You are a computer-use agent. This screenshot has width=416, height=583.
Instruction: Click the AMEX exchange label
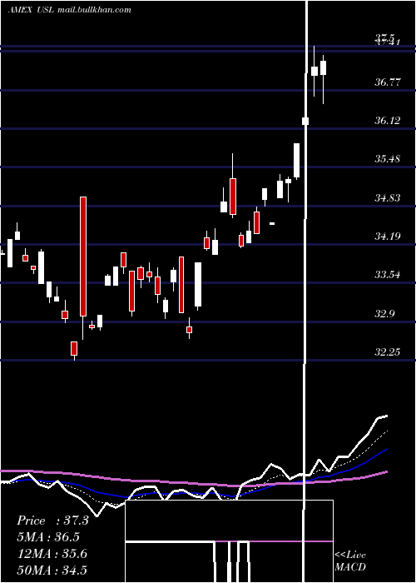click(20, 10)
